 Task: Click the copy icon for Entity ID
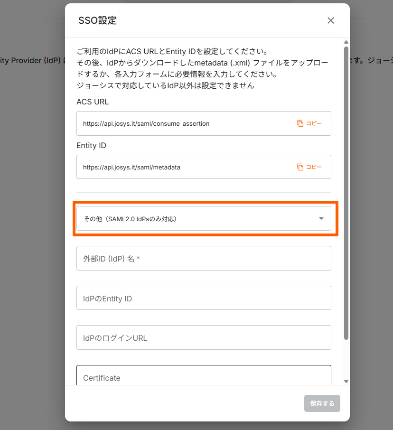300,167
